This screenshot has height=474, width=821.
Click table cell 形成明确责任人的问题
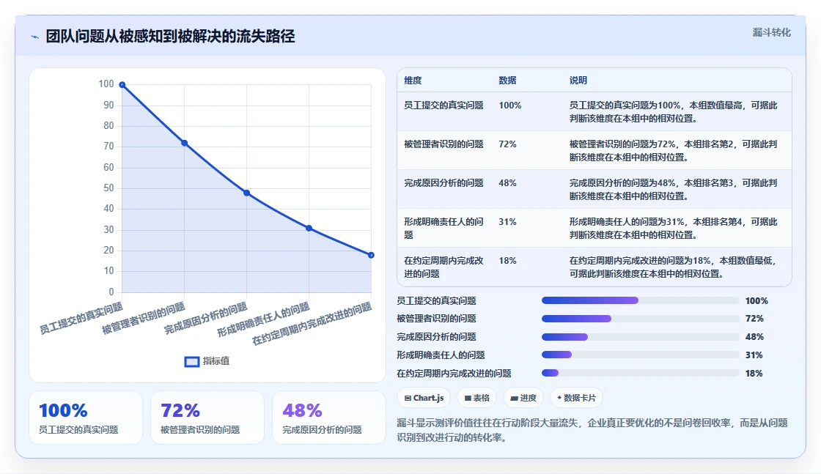[443, 228]
